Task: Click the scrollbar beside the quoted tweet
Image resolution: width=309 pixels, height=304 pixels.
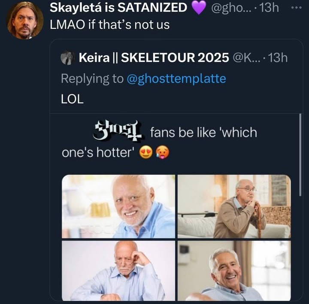Action: 300,172
